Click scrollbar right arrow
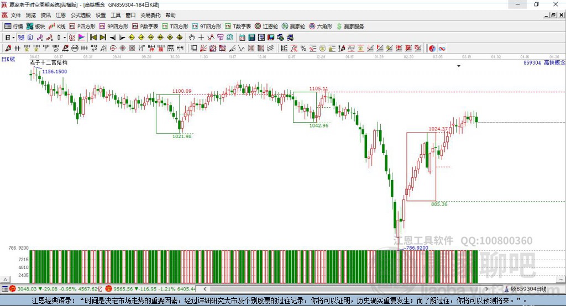The width and height of the screenshot is (566, 306). pos(486,289)
